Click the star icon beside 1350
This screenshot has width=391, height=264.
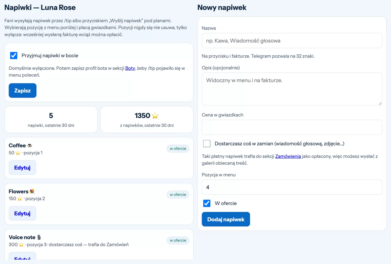[x=155, y=116]
